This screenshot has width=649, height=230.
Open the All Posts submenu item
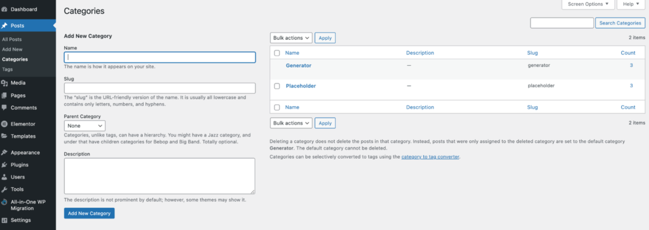(11, 39)
